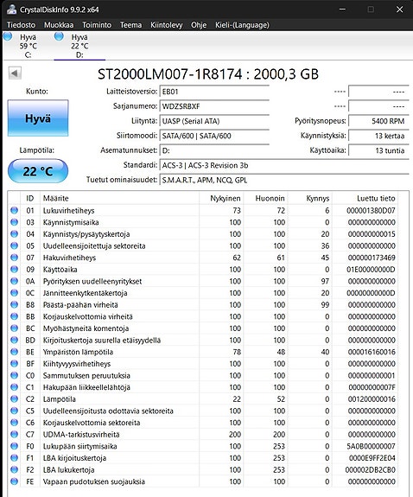Click the status circle for UDMA-tarkistusvirheitä
Viewport: 413px width, 497px height.
pyautogui.click(x=14, y=434)
